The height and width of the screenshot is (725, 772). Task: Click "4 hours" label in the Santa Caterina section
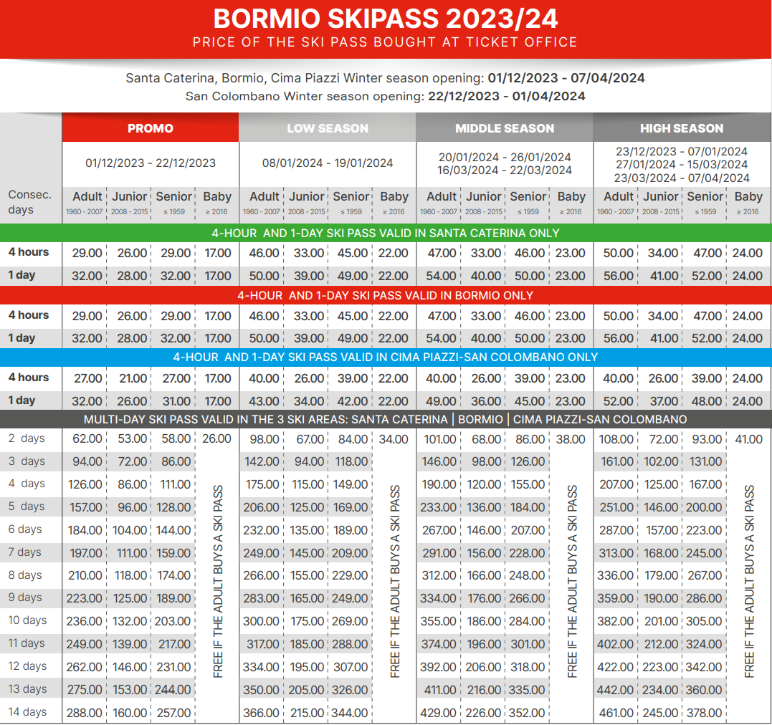click(x=29, y=252)
